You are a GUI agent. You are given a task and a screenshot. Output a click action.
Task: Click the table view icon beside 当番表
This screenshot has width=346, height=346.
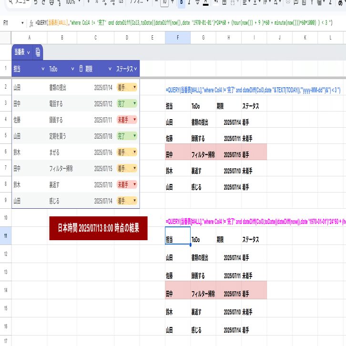point(38,52)
